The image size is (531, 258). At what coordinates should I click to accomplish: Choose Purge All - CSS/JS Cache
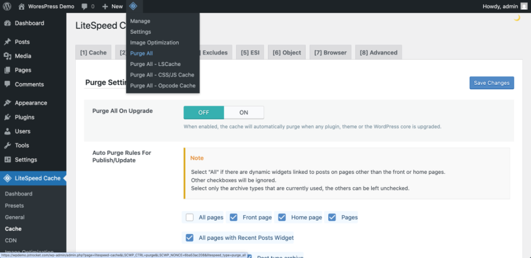(163, 75)
